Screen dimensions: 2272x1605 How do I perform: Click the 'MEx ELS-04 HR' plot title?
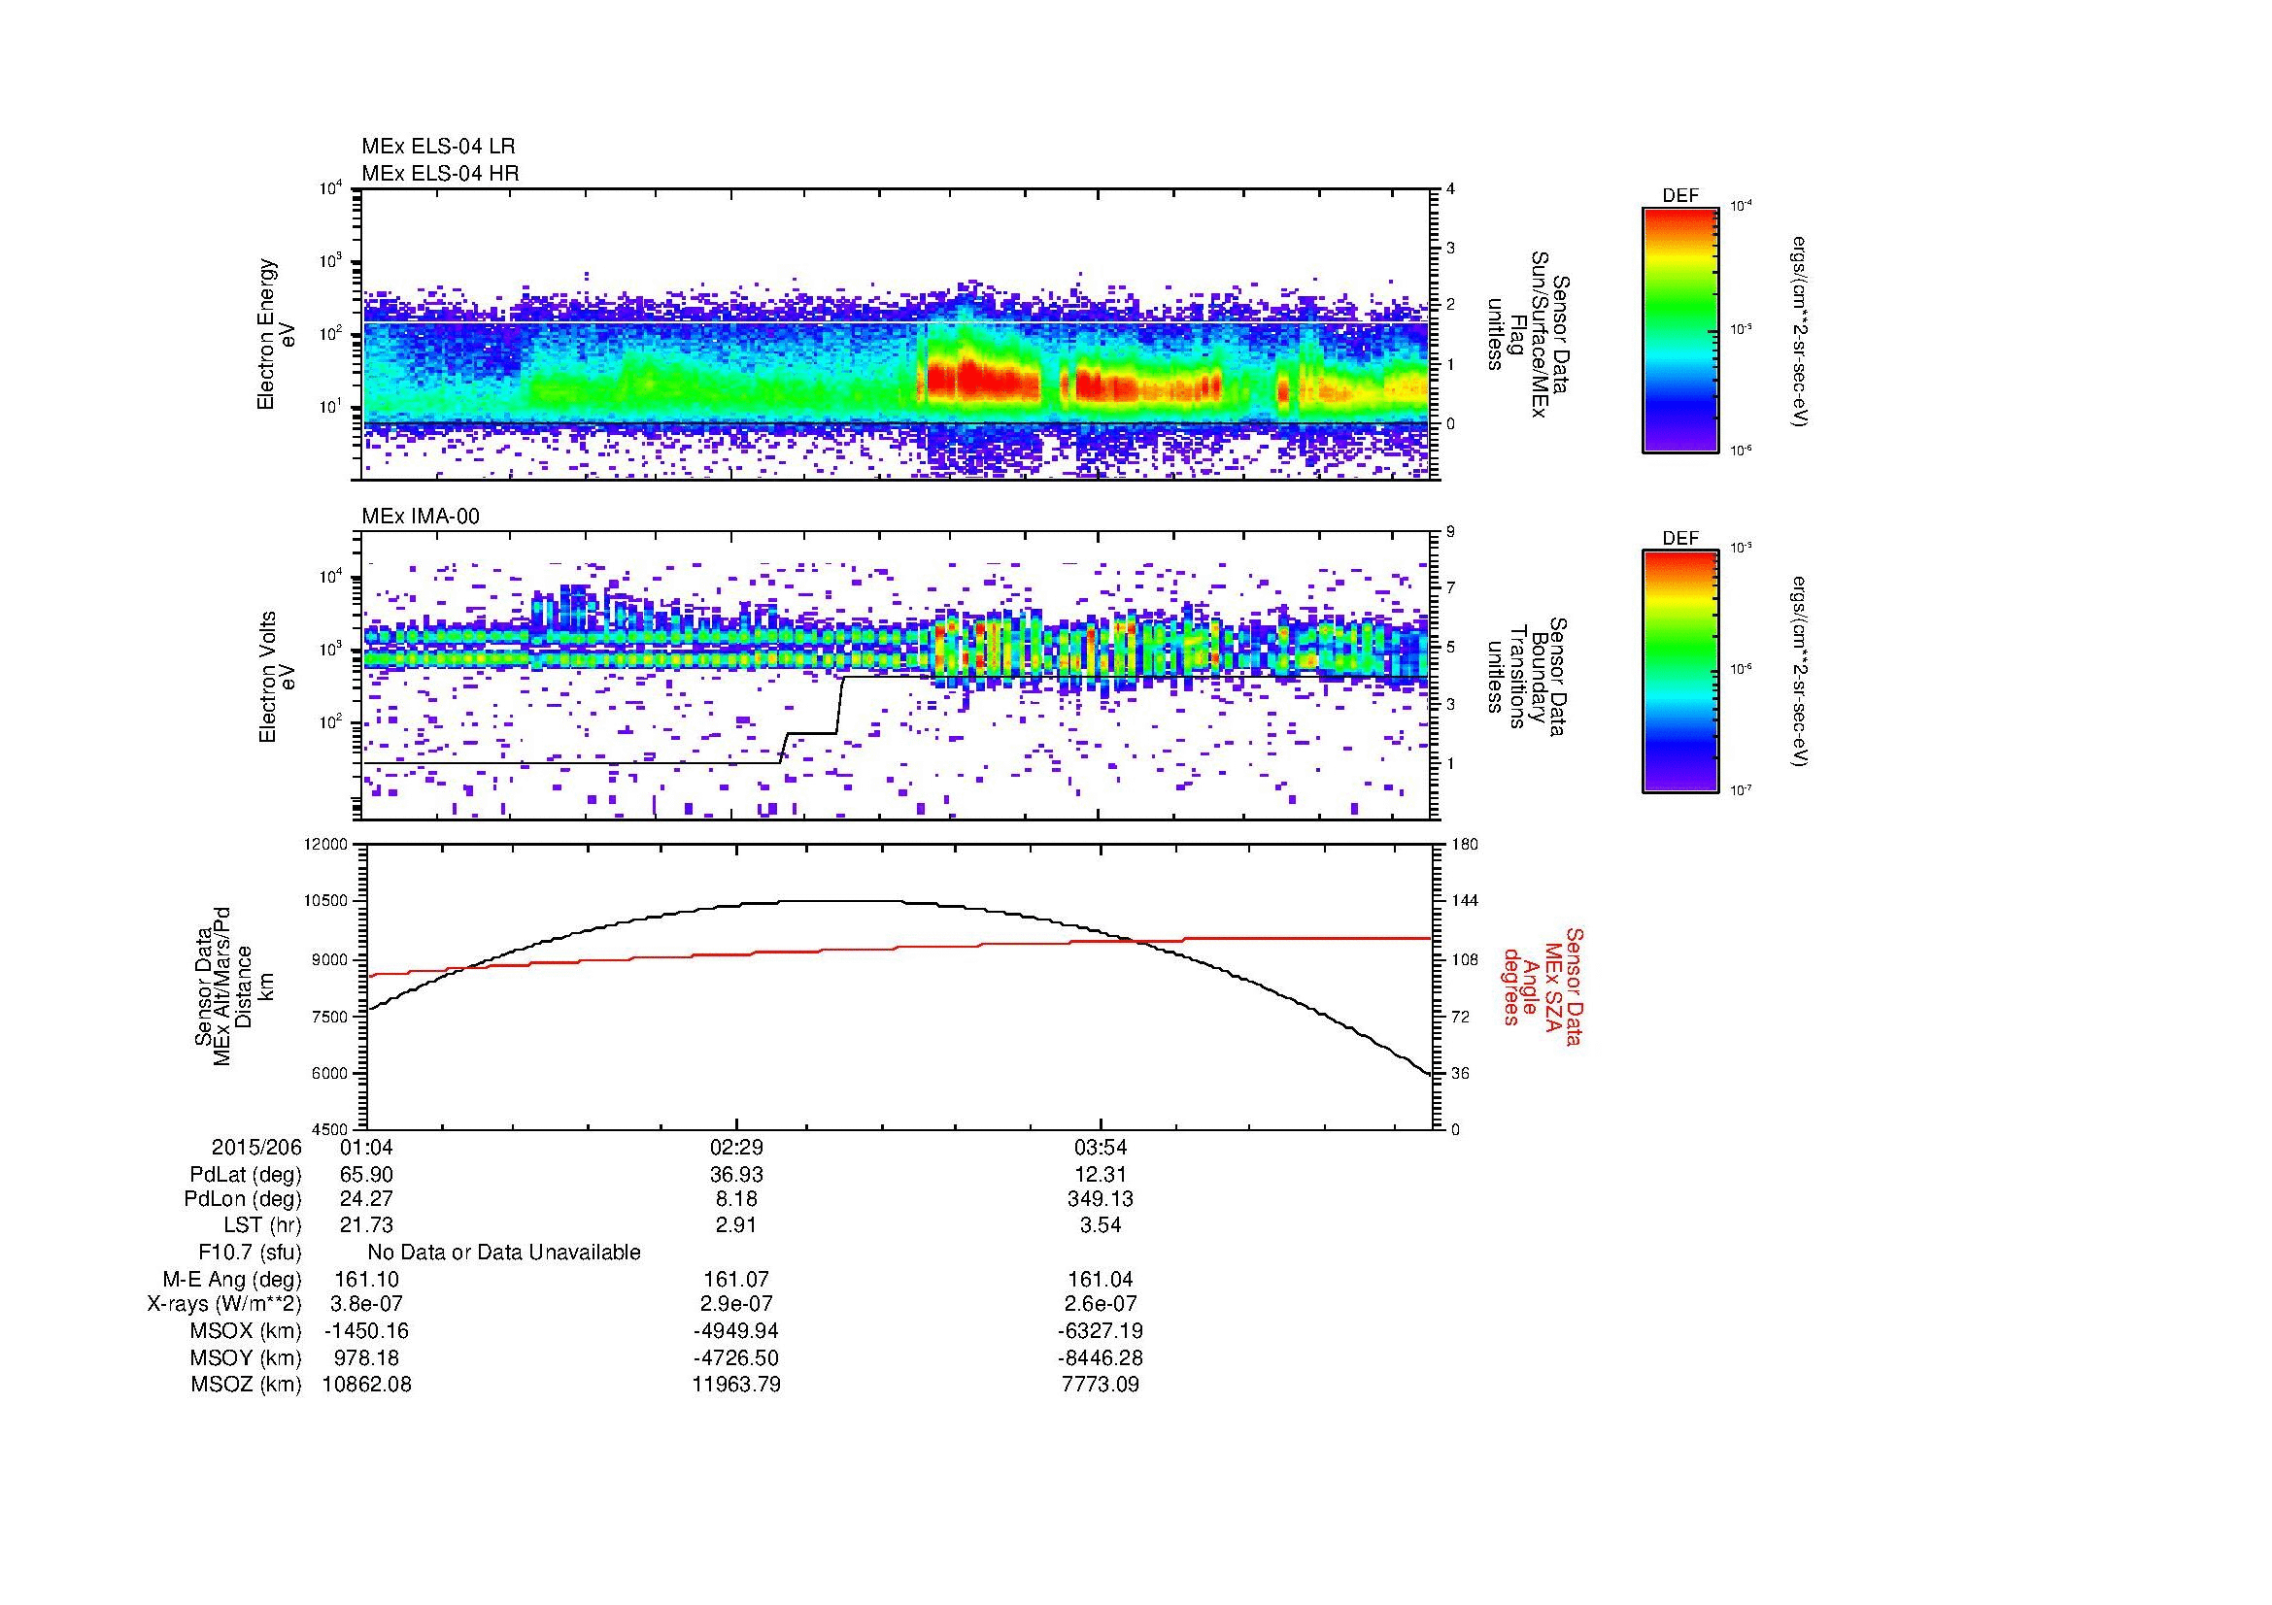(x=440, y=173)
